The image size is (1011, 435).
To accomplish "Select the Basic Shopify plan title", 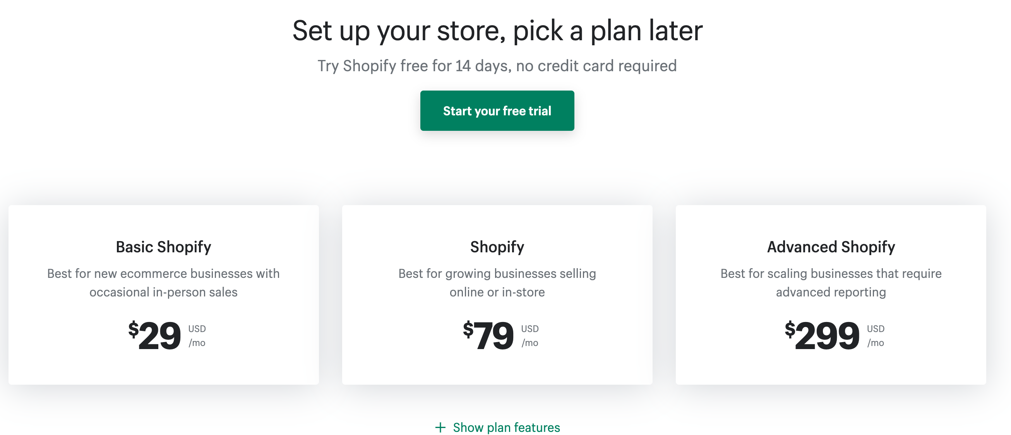I will 163,247.
